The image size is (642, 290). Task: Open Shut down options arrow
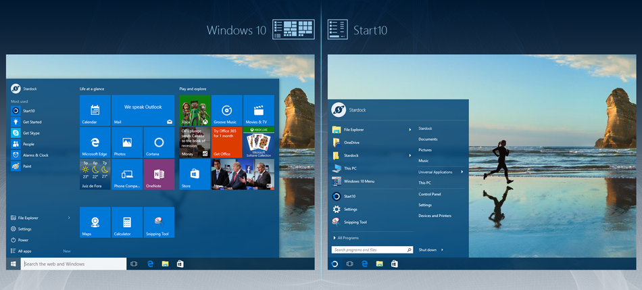tap(442, 250)
